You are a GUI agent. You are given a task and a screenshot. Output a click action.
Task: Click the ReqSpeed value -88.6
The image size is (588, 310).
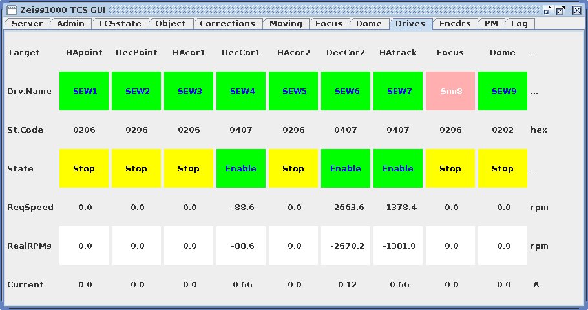coord(242,207)
